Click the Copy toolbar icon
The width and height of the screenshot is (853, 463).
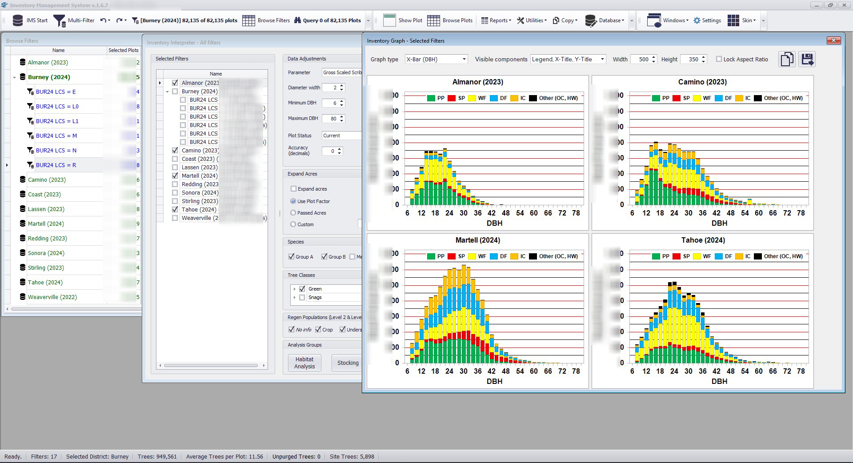point(556,20)
